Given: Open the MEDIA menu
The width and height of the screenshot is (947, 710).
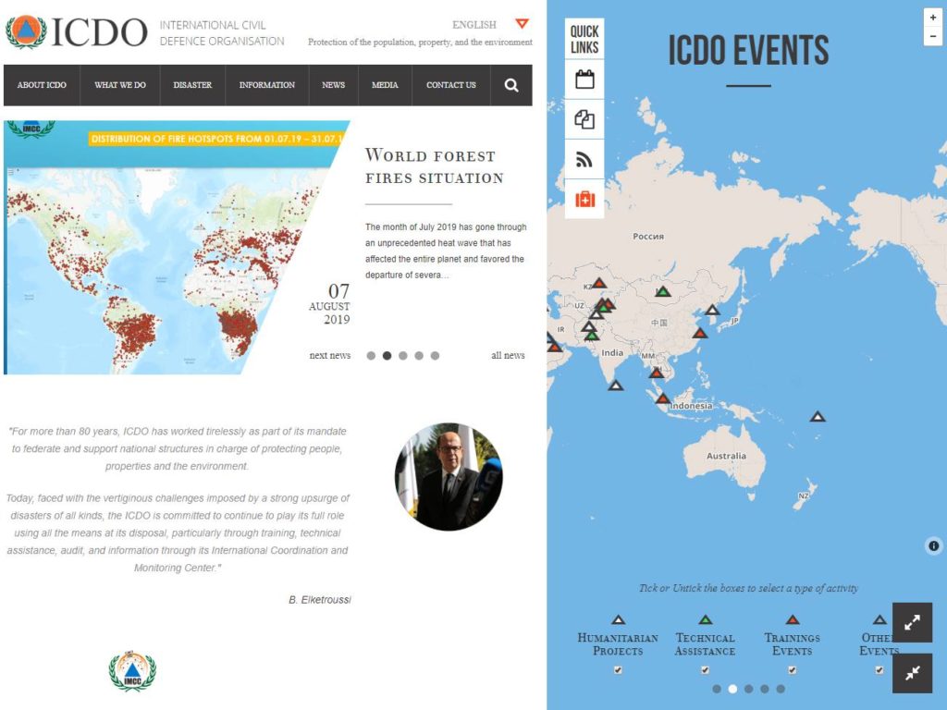Looking at the screenshot, I should (385, 85).
